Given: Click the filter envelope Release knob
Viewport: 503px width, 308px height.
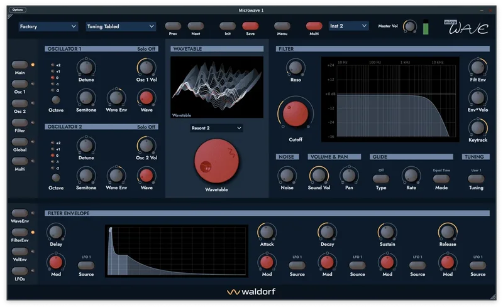Looking at the screenshot, I should click(x=448, y=232).
